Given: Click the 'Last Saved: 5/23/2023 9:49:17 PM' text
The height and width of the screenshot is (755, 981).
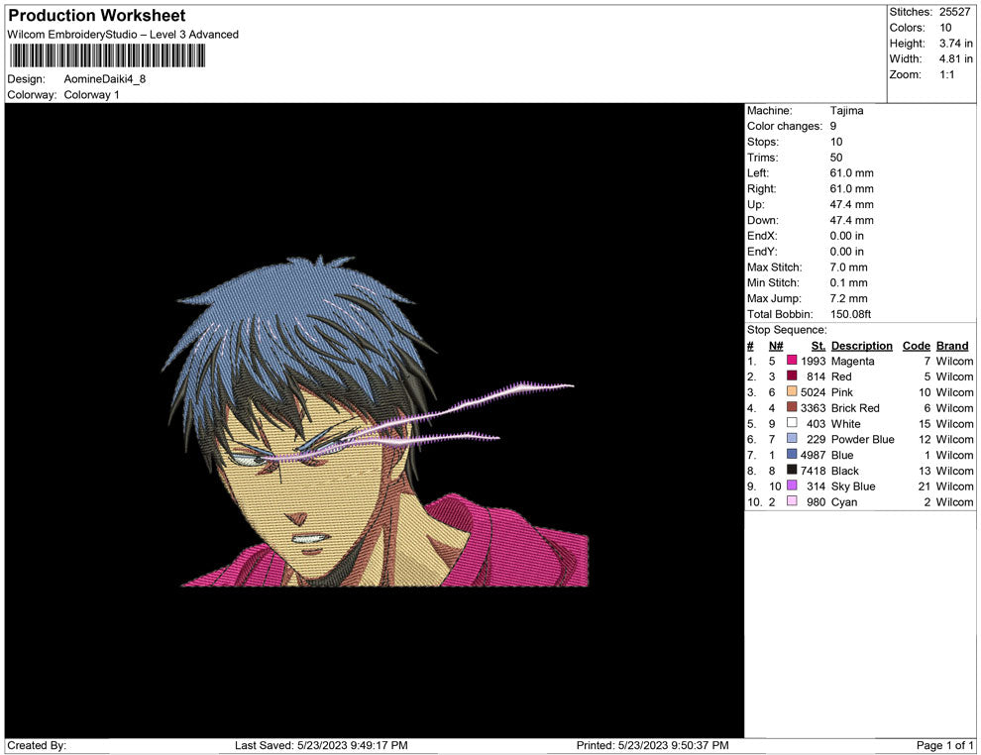Looking at the screenshot, I should click(321, 746).
